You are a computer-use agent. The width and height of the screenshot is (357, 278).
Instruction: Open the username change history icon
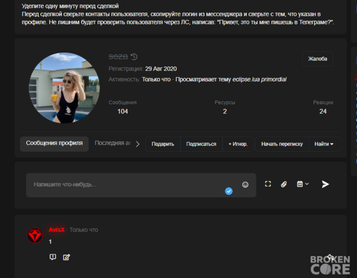click(134, 57)
